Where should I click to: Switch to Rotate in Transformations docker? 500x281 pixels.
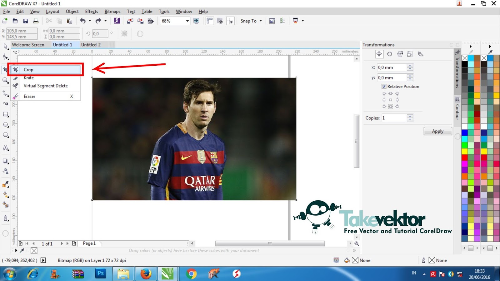point(389,54)
